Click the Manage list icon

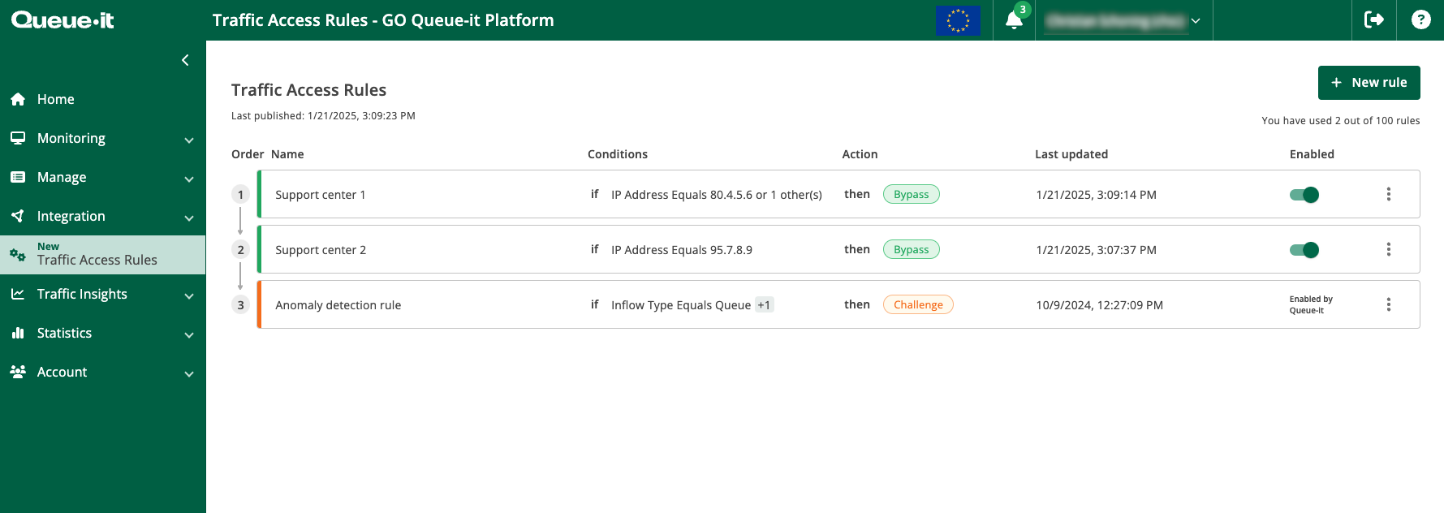pos(18,177)
